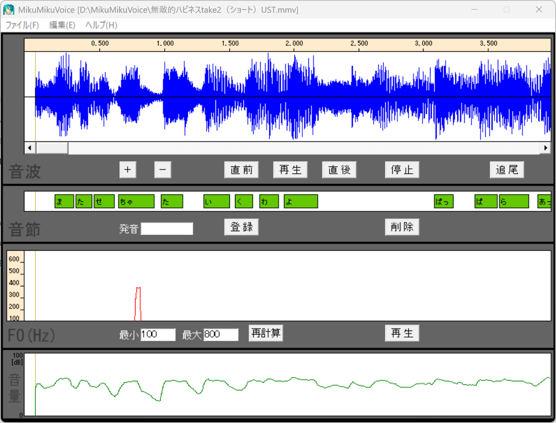
Task: Select the た block following ちゃ
Action: click(x=172, y=201)
